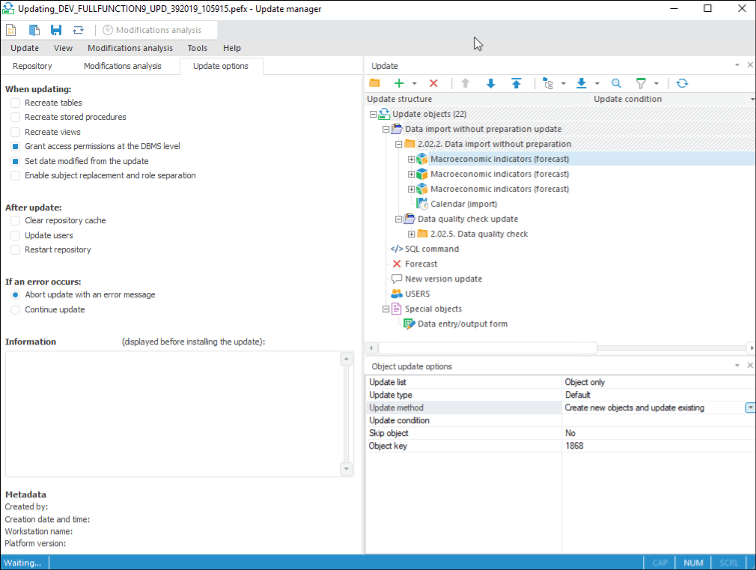Click the blue move down arrow icon
The width and height of the screenshot is (756, 570).
click(x=491, y=83)
